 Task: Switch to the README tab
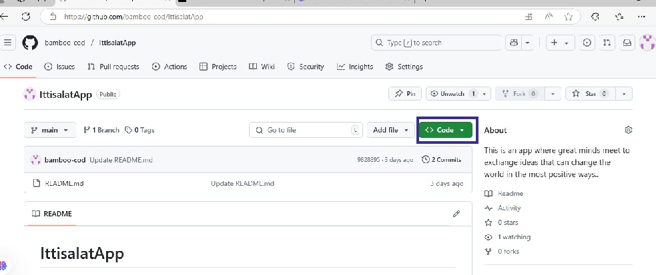pyautogui.click(x=52, y=214)
